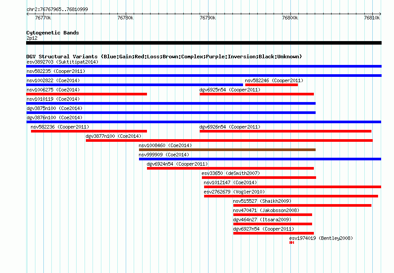Click the blue bar under dgv3876n100
Screen dimensions: 394x273
[204, 122]
